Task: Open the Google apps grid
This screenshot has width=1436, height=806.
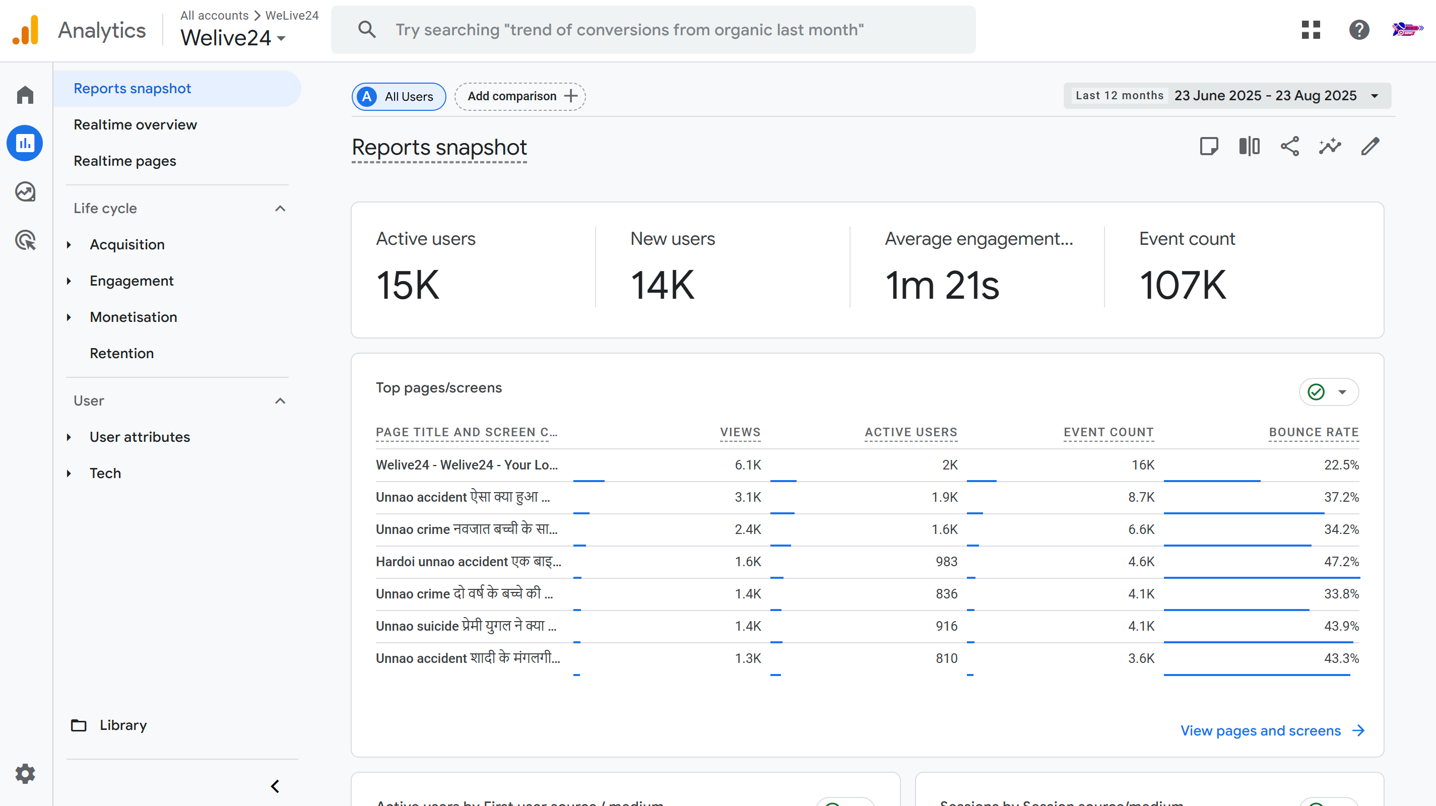Action: tap(1311, 30)
